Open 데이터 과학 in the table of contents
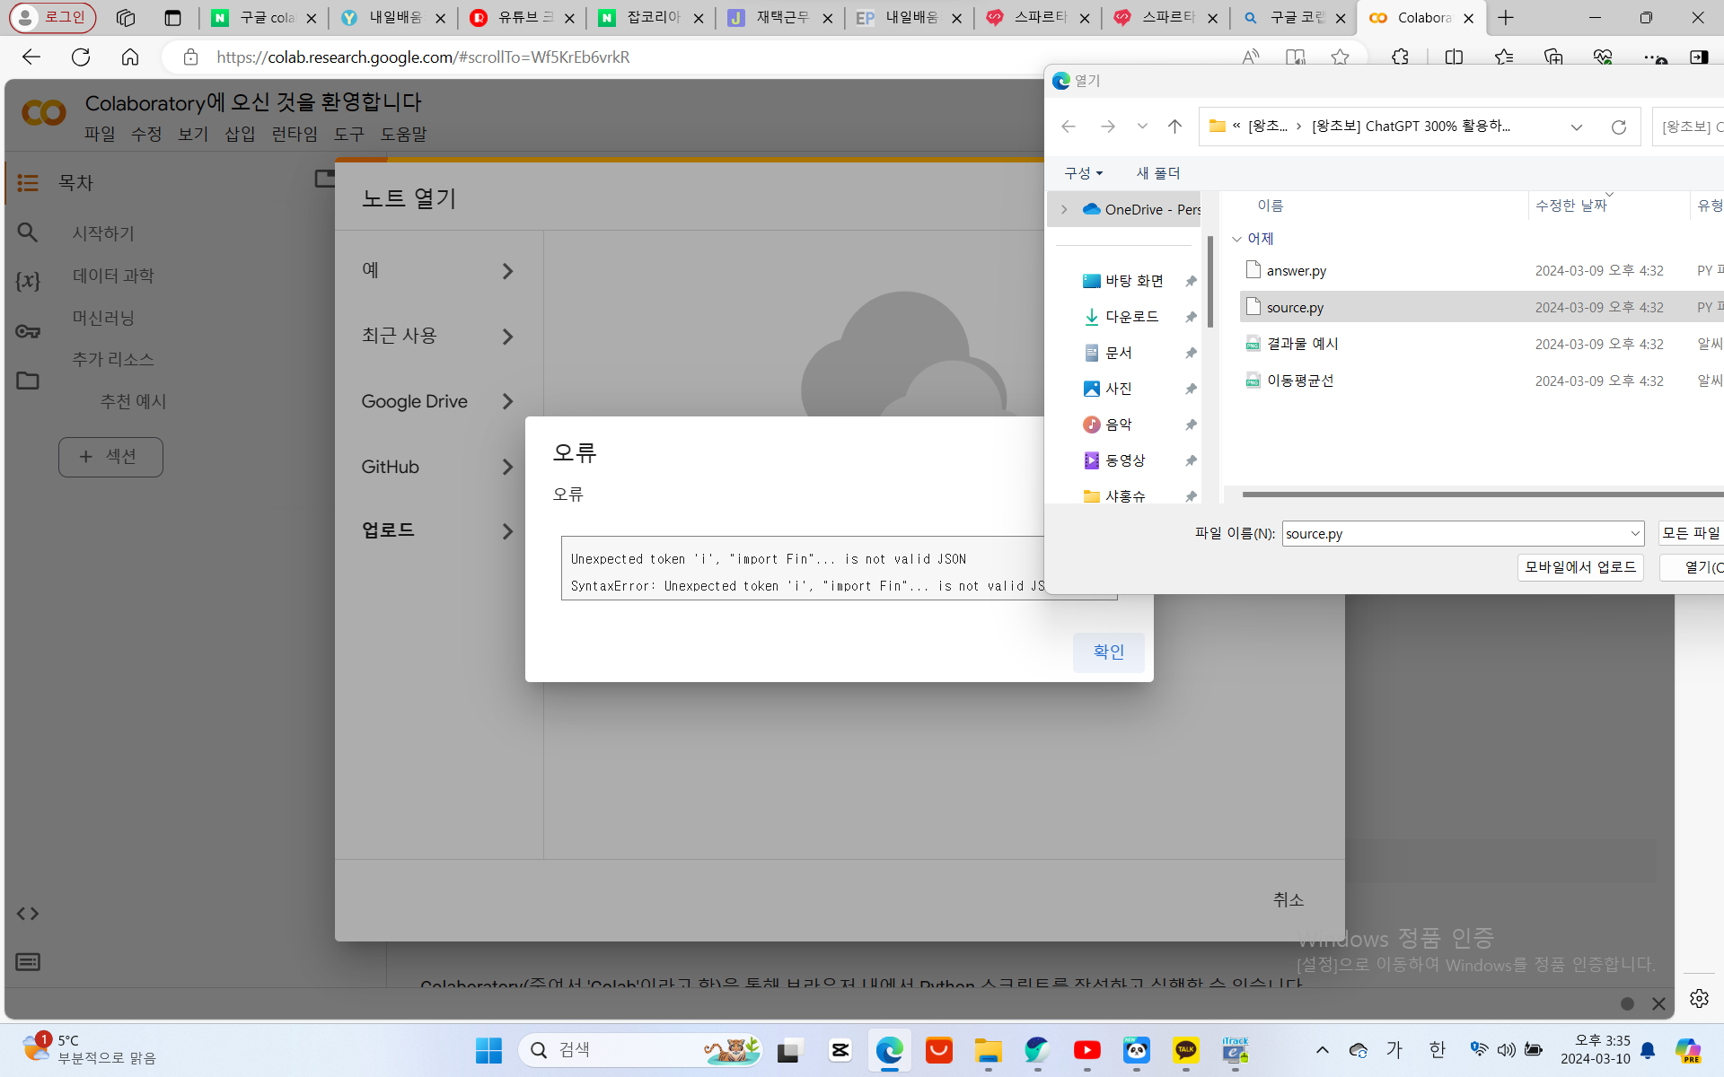This screenshot has height=1077, width=1724. [x=113, y=276]
